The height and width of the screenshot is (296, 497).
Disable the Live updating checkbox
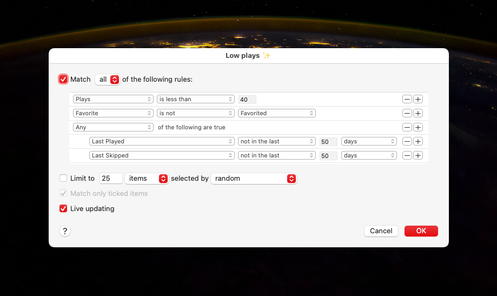pyautogui.click(x=63, y=208)
